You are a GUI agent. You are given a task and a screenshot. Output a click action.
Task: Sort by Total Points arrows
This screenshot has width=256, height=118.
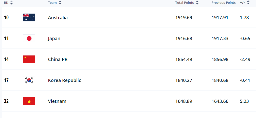(197, 3)
